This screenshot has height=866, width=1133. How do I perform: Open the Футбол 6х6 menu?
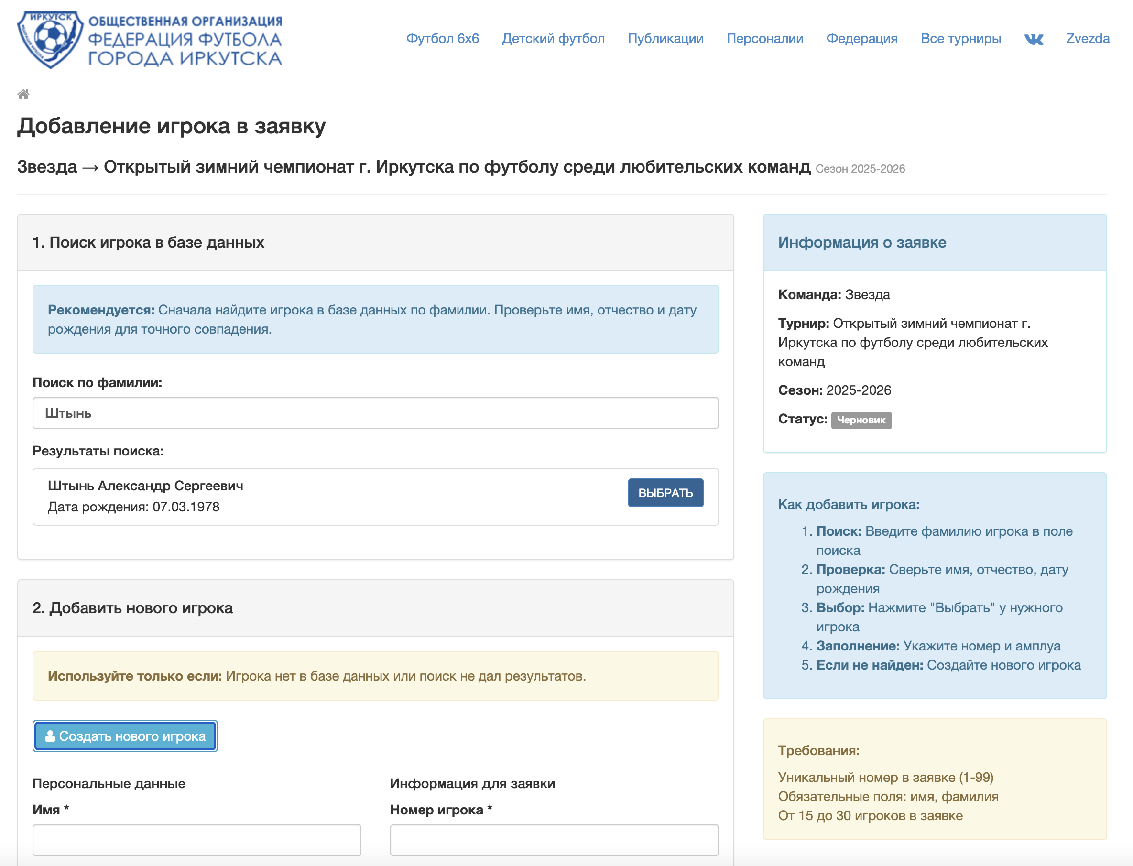point(442,39)
